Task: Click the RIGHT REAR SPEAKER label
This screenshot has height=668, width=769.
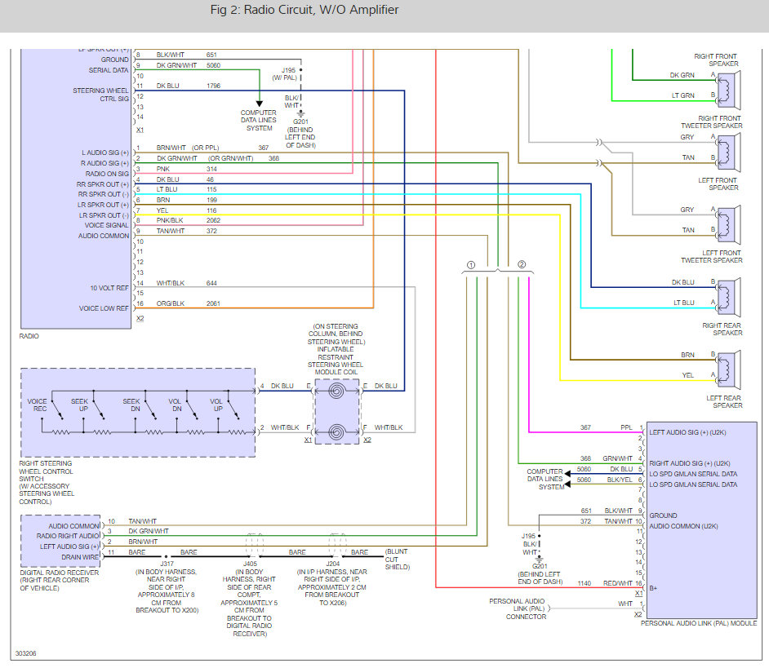Action: click(722, 330)
